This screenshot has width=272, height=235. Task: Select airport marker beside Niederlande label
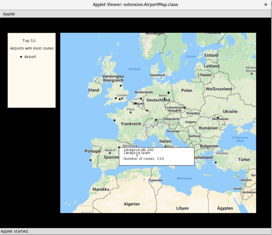[x=141, y=99]
